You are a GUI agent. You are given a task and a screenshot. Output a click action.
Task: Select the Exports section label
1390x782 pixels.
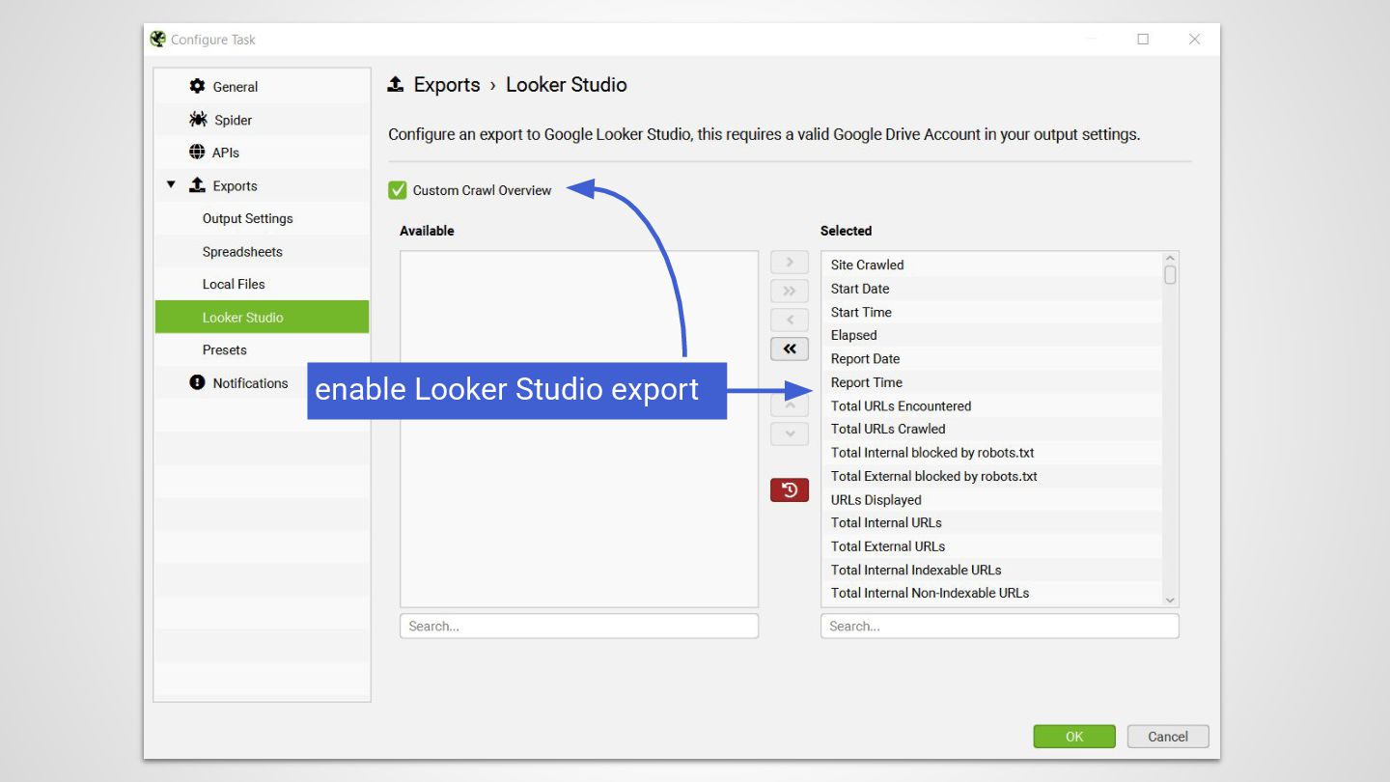[x=235, y=186]
